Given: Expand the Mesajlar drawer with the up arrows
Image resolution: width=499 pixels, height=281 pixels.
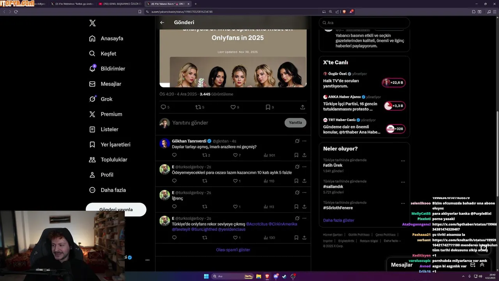Looking at the screenshot, I should pyautogui.click(x=482, y=265).
